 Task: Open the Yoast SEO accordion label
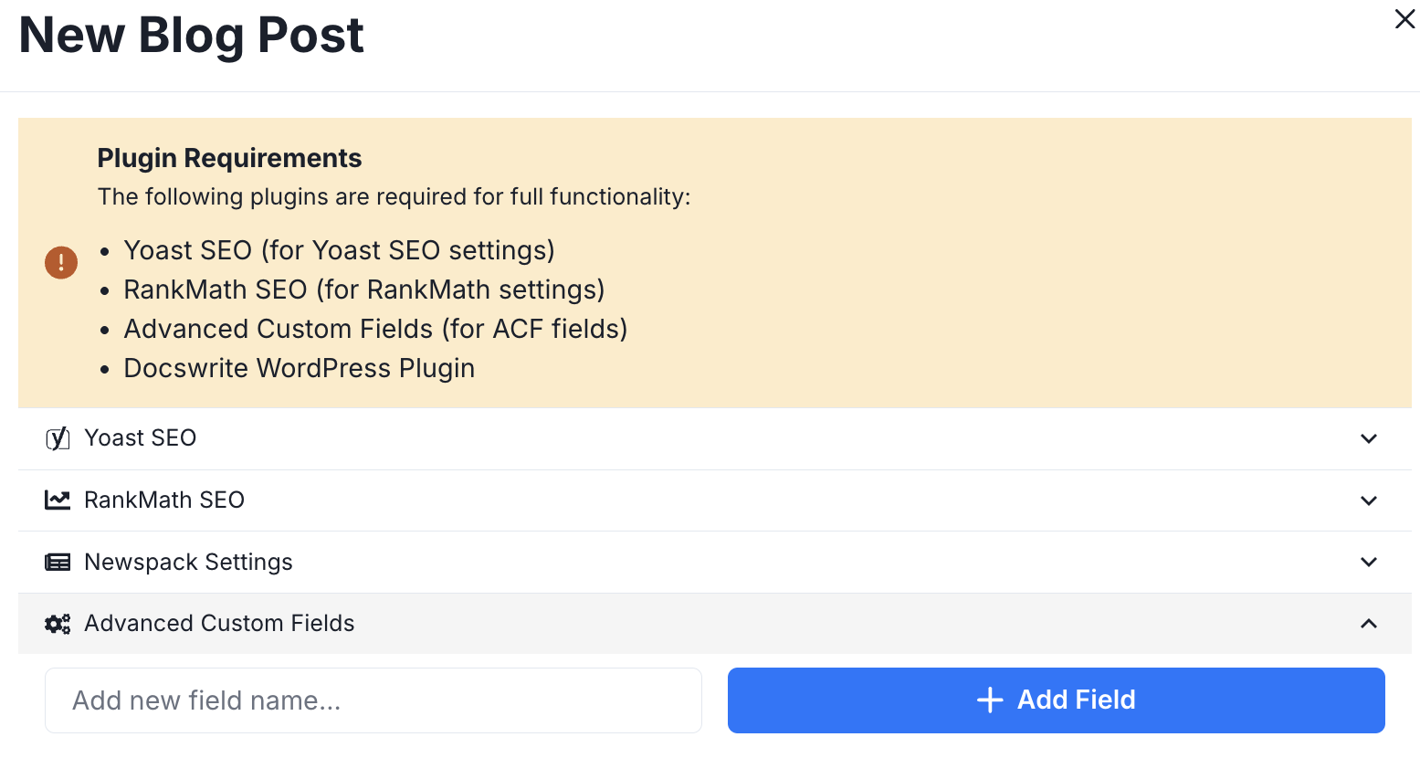[140, 438]
